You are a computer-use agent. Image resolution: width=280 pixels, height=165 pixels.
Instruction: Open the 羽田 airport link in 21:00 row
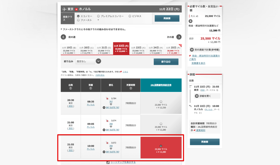click(x=71, y=128)
